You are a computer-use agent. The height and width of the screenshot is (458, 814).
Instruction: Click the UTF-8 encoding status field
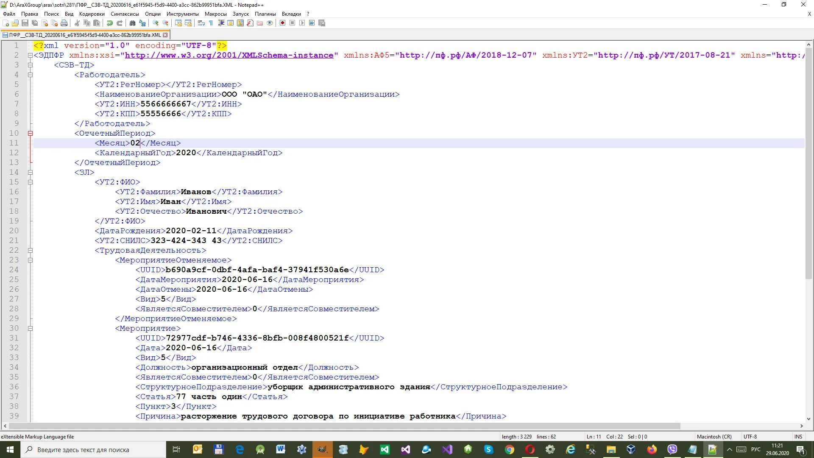(750, 437)
